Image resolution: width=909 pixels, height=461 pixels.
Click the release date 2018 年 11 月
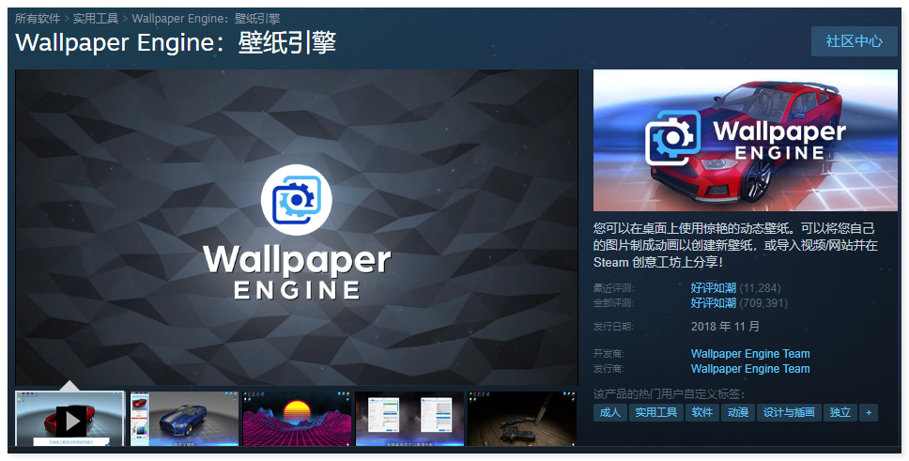click(725, 327)
